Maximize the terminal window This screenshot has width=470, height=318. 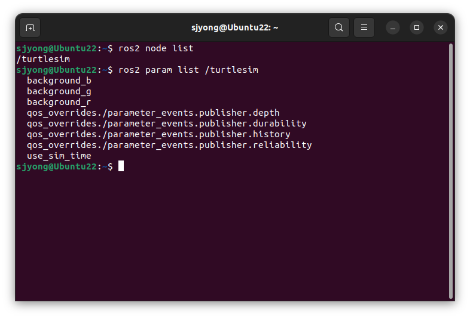pos(417,27)
